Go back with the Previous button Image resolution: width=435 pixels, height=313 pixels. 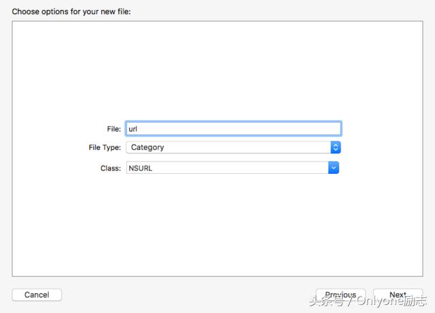pyautogui.click(x=341, y=295)
